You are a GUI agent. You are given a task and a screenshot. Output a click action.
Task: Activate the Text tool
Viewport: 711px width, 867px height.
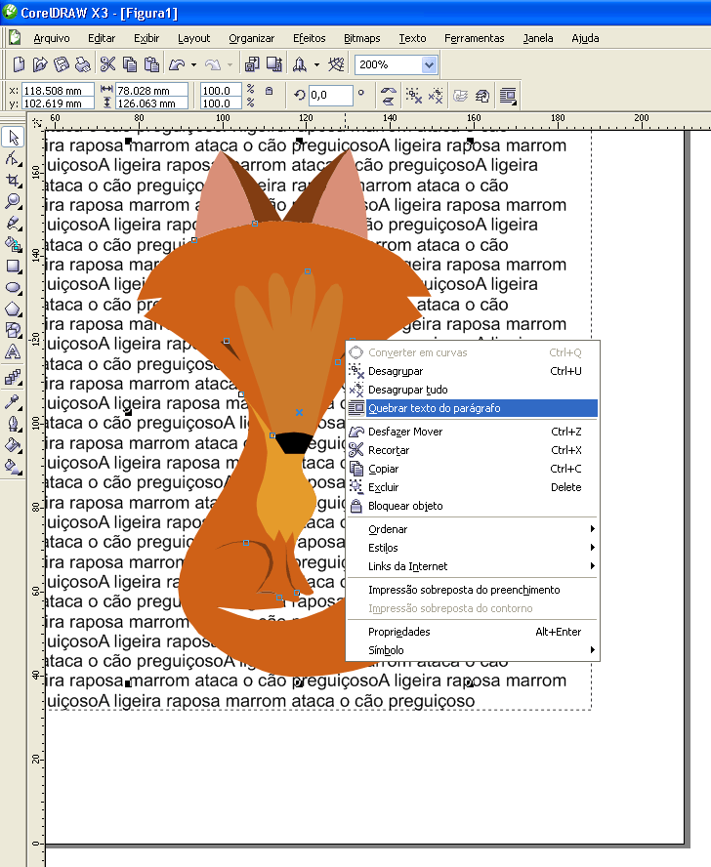click(13, 351)
